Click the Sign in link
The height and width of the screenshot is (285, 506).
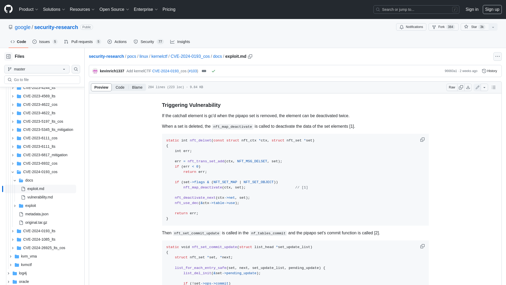click(x=472, y=9)
